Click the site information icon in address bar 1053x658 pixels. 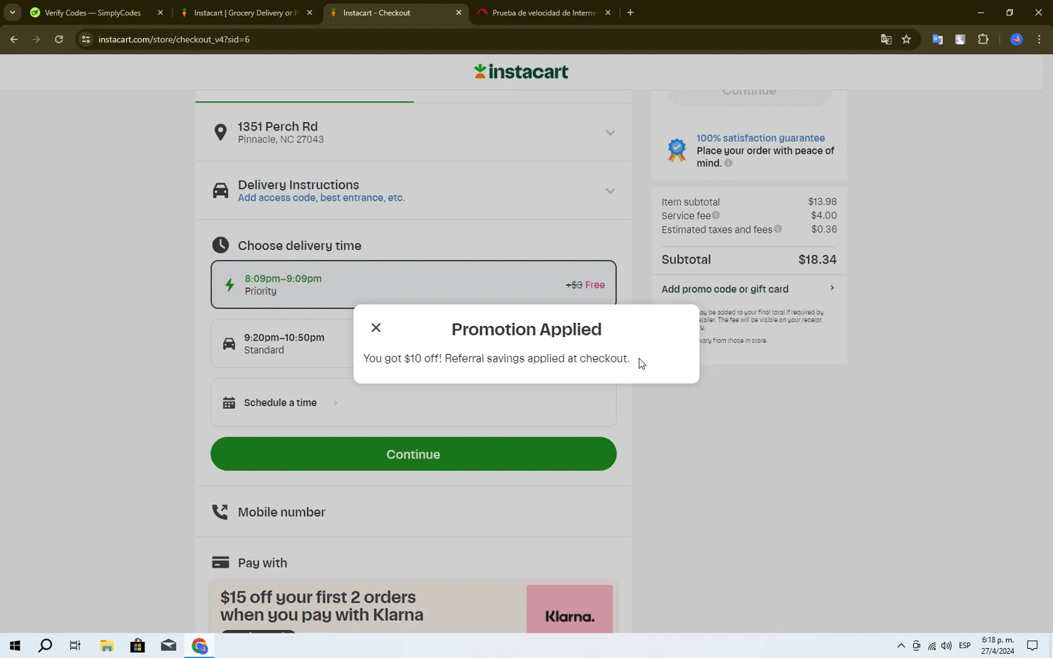click(86, 39)
